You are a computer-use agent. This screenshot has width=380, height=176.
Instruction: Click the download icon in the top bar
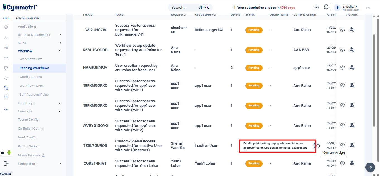(x=316, y=7)
